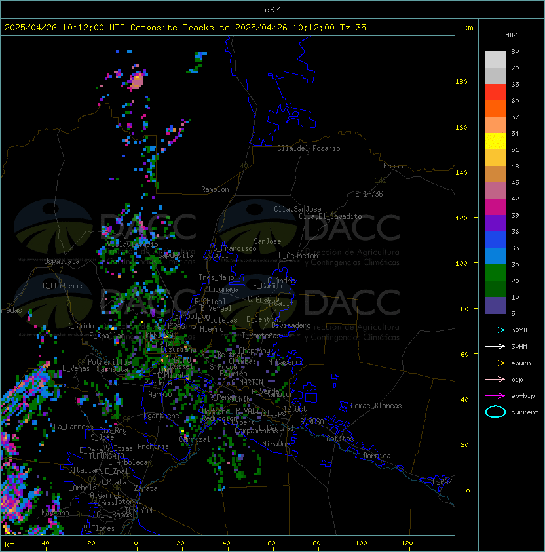Click the cyan ellipse 'current' legend icon

(495, 412)
